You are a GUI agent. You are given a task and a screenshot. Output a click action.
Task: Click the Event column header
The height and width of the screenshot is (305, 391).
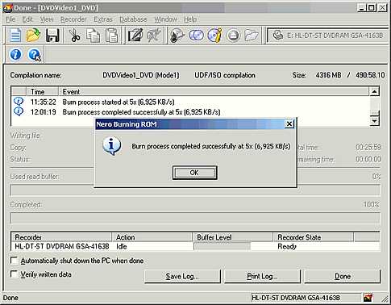tap(214, 92)
